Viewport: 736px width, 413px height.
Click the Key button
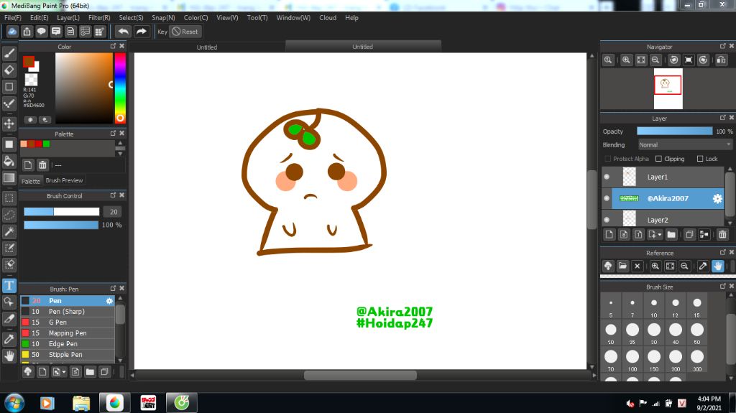[x=162, y=32]
